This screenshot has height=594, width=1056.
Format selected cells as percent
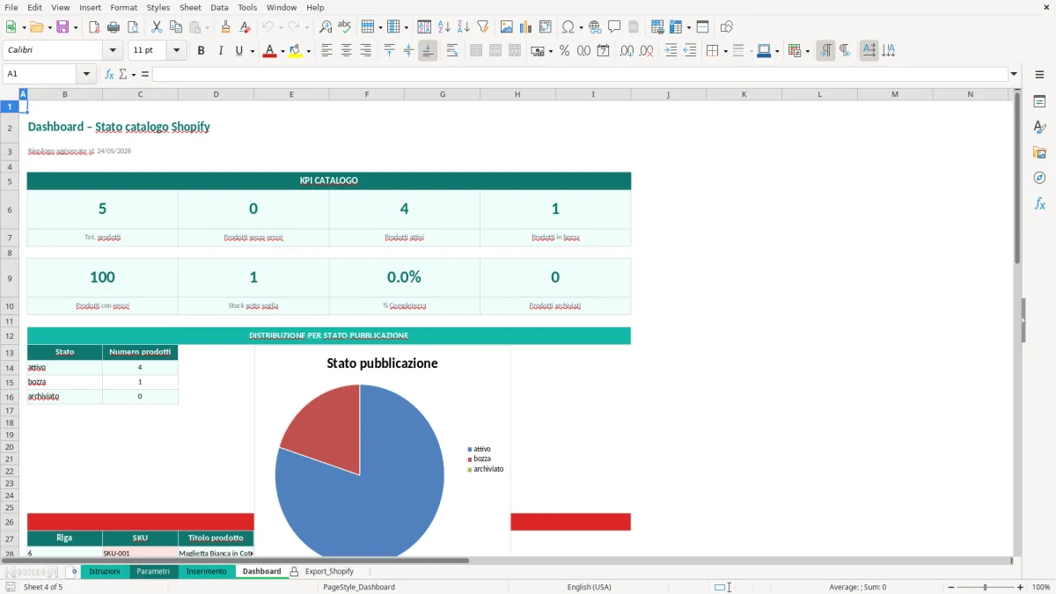(565, 51)
